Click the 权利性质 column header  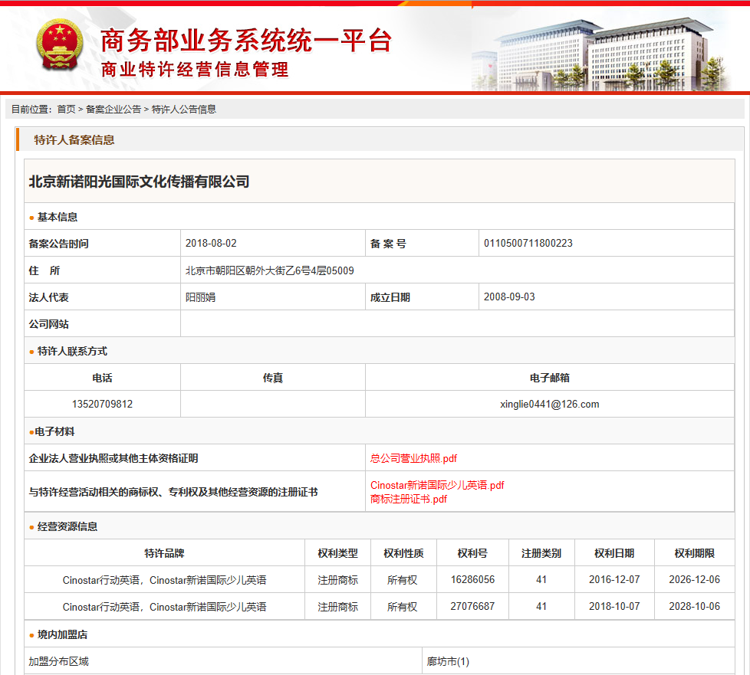pyautogui.click(x=403, y=553)
